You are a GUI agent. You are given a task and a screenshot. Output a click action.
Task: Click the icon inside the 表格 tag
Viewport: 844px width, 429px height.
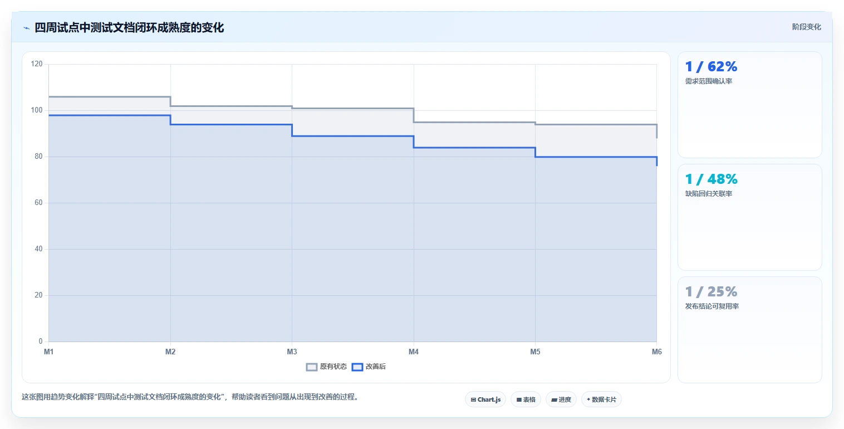519,399
